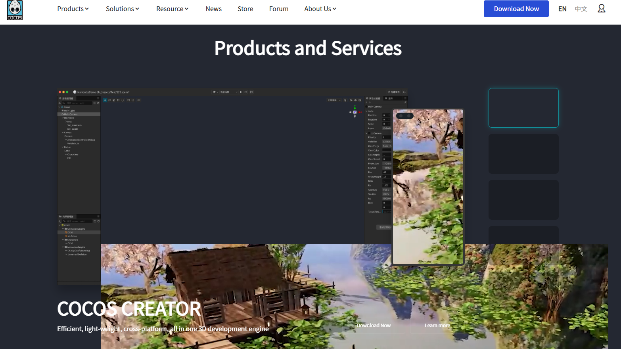Viewport: 621px width, 349px height.
Task: Switch language to EN
Action: [x=562, y=9]
